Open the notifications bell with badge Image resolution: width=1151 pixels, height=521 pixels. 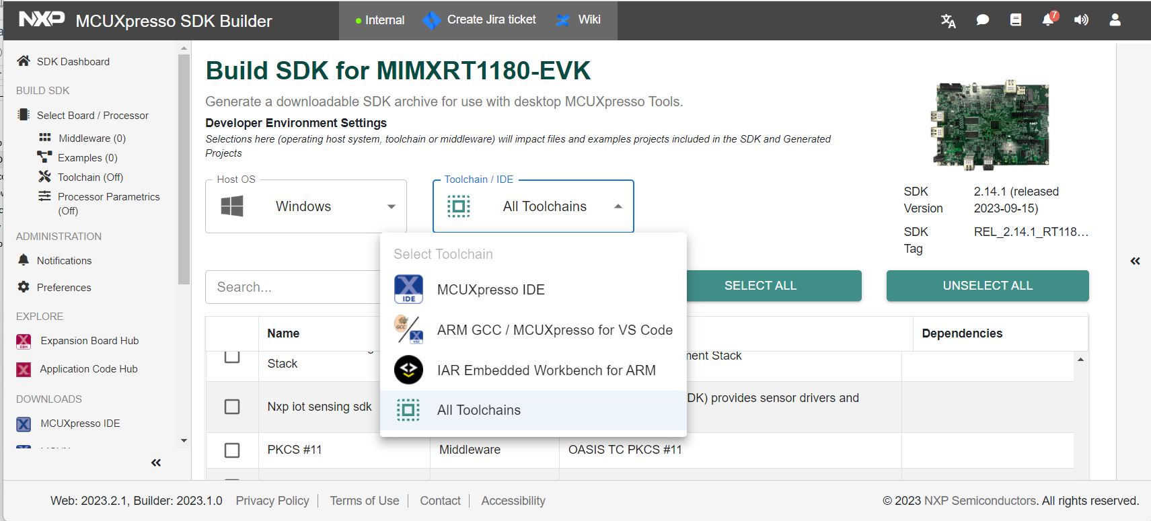[x=1049, y=19]
